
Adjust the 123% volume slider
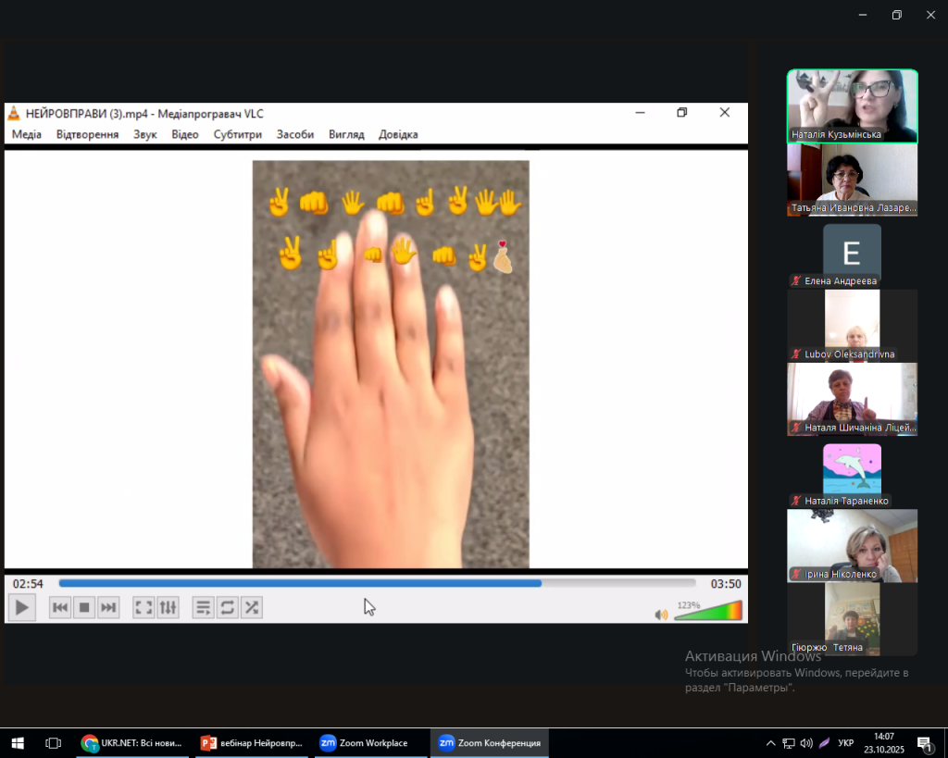(x=708, y=612)
